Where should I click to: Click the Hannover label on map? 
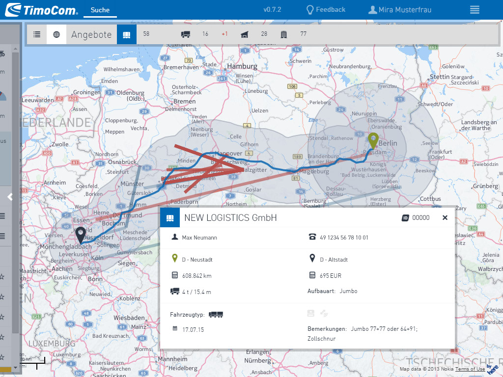tap(228, 153)
